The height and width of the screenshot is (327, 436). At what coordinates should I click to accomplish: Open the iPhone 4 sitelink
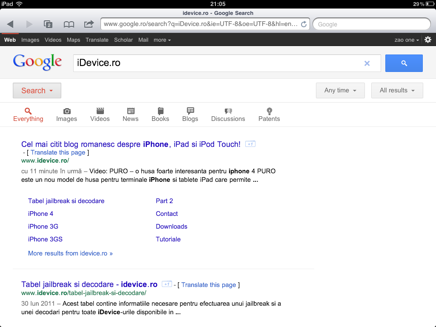[x=40, y=214]
